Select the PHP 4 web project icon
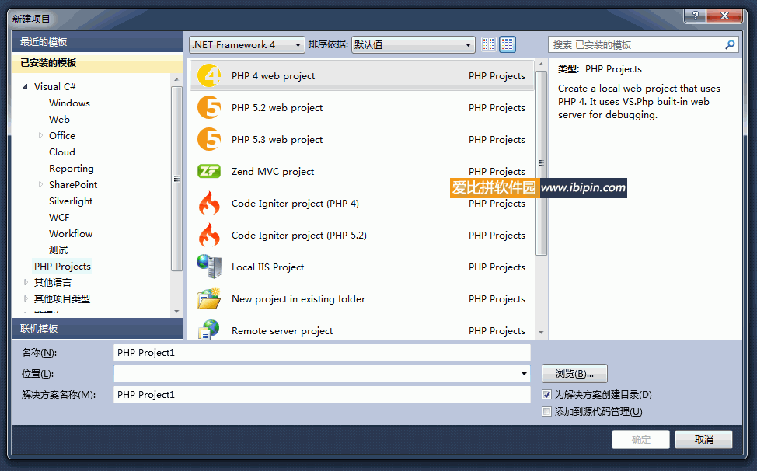Screen dimensions: 757x471 click(209, 75)
